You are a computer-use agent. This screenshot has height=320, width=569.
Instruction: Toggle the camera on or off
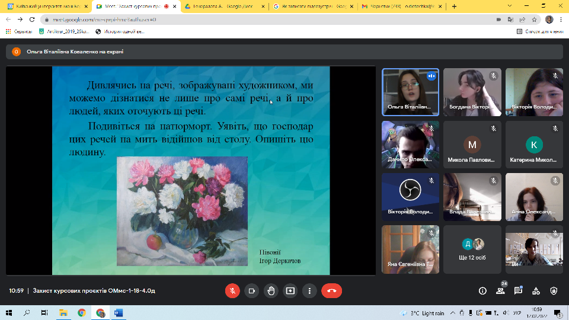[251, 291]
